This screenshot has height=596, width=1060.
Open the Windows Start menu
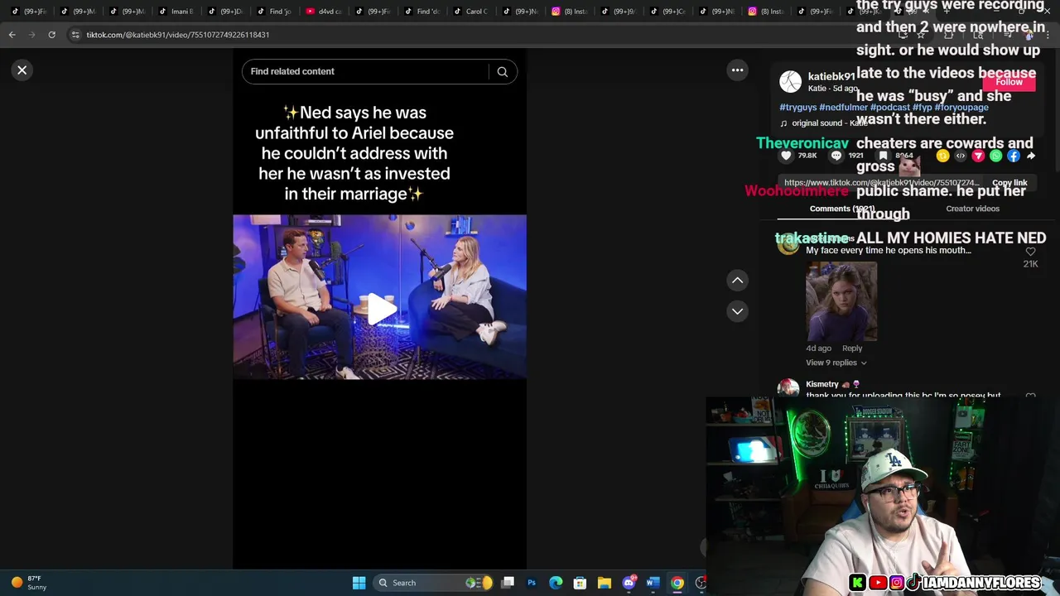[x=359, y=583]
